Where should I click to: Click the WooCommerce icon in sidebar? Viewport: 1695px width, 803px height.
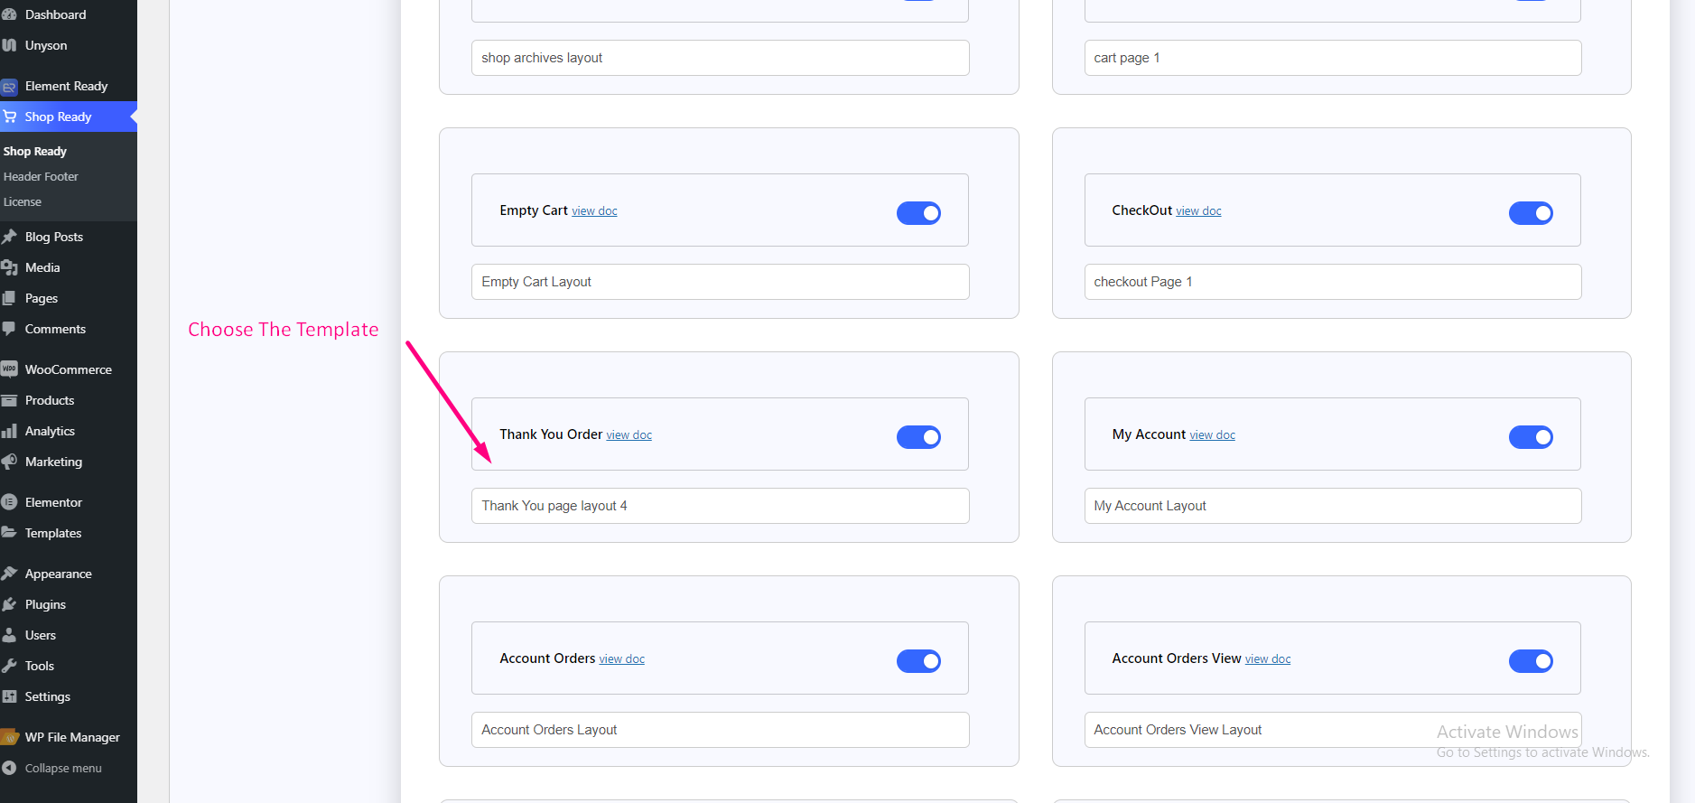pos(10,369)
